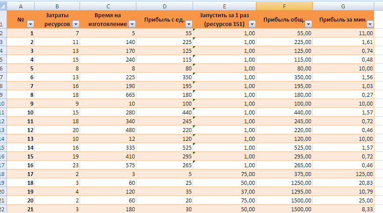Click number cell 21 in column A
Viewport: 383px width, 213px height.
pyautogui.click(x=21, y=209)
